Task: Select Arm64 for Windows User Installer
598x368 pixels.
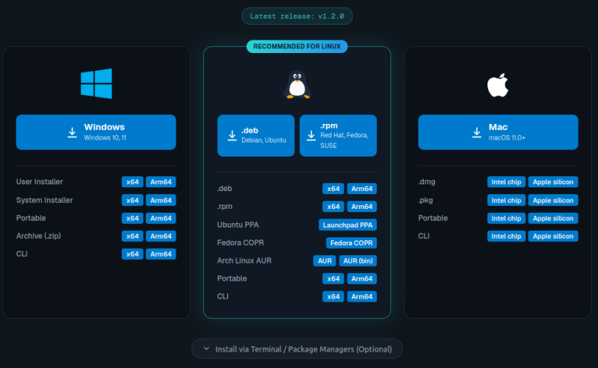Action: click(x=161, y=182)
